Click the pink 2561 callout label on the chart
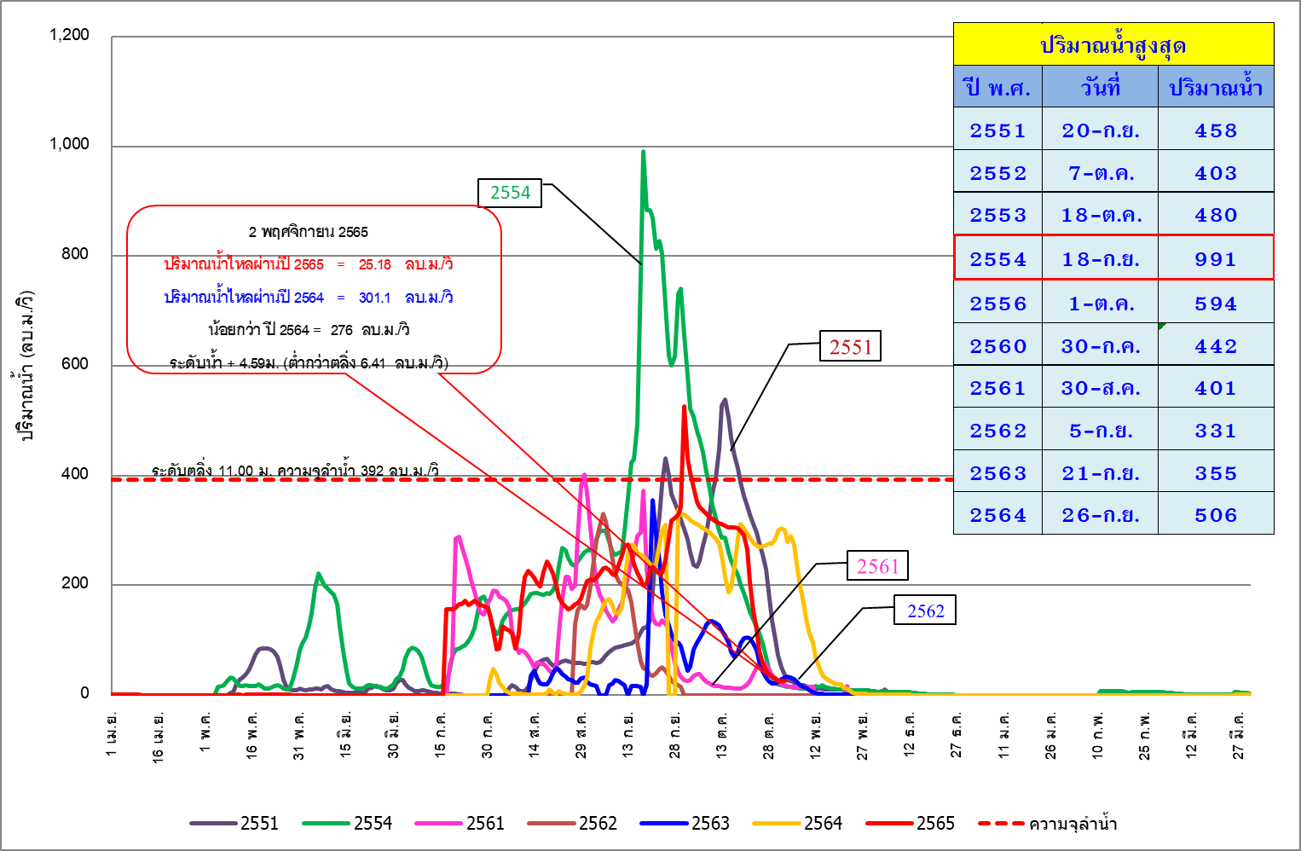Screen dimensions: 1301x851 (x=877, y=565)
